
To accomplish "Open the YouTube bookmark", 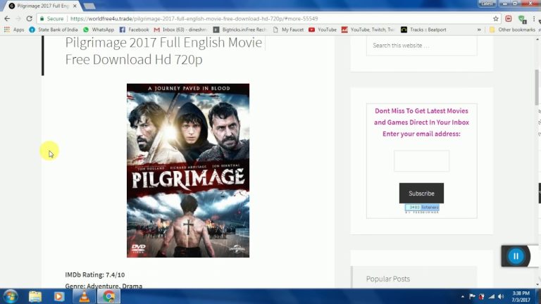I will pos(323,30).
